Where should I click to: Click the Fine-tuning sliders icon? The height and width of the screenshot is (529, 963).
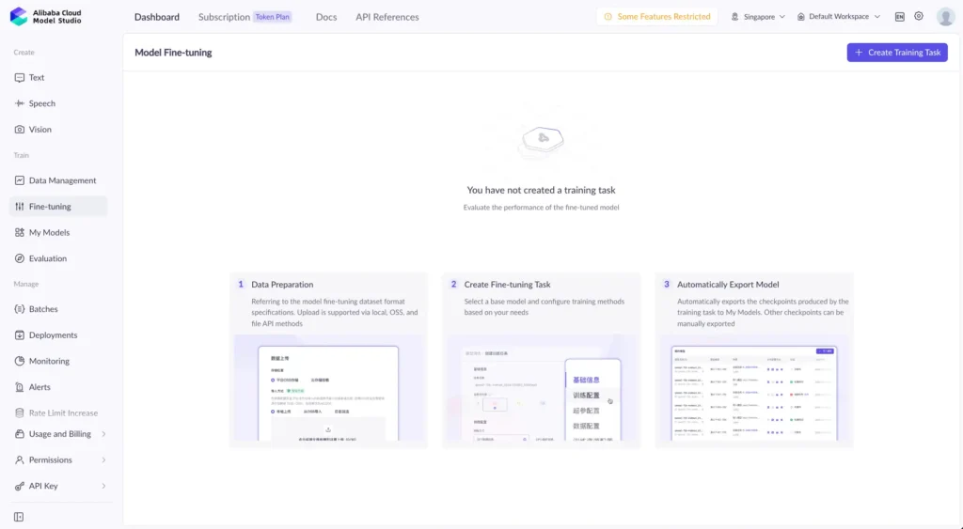(x=20, y=207)
